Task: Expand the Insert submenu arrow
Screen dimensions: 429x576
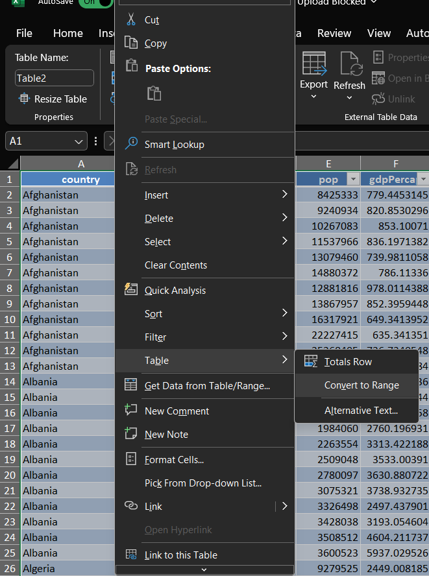Action: pos(284,195)
